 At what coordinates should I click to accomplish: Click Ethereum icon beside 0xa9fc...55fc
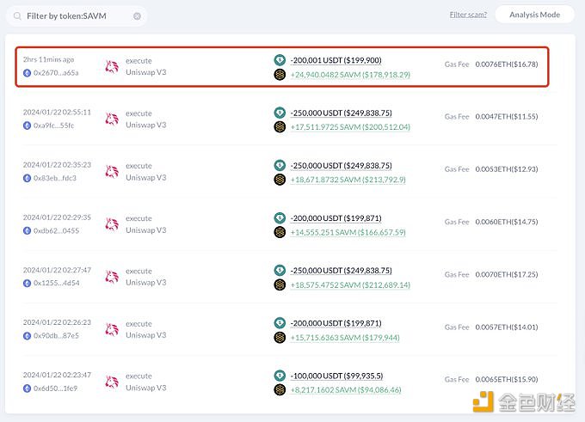click(x=27, y=125)
